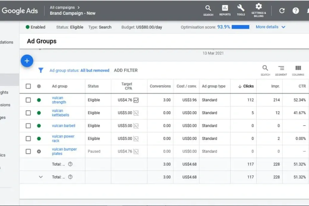
Task: Open the Search tool in top bar
Action: 208,10
